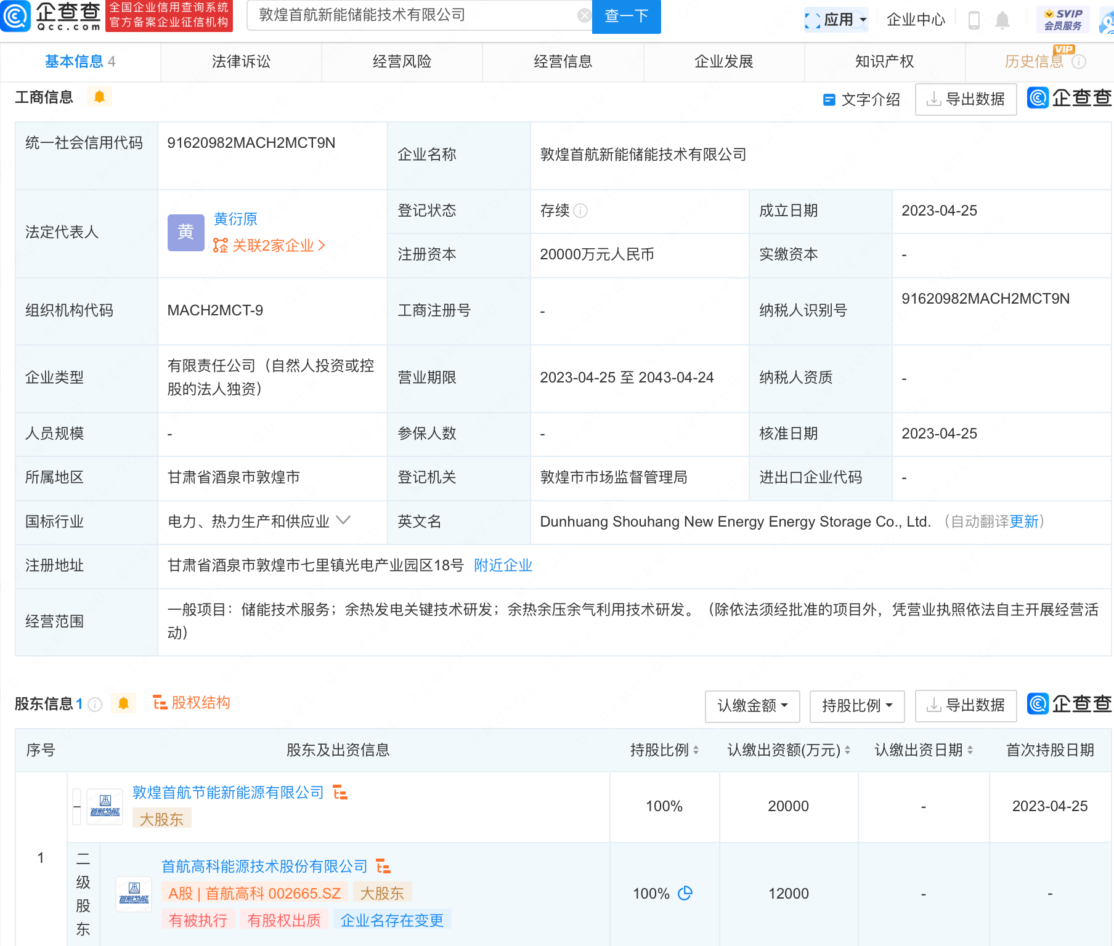Image resolution: width=1114 pixels, height=946 pixels.
Task: Click info icon beside 历史信息
Action: pyautogui.click(x=1079, y=62)
